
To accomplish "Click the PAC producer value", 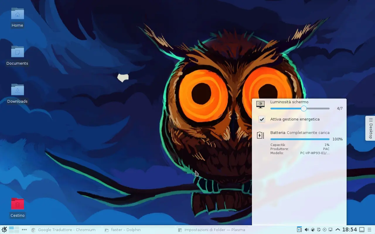I will tap(326, 149).
